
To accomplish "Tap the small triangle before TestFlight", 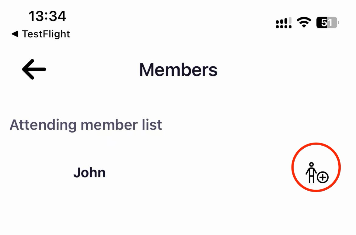I will [x=15, y=34].
